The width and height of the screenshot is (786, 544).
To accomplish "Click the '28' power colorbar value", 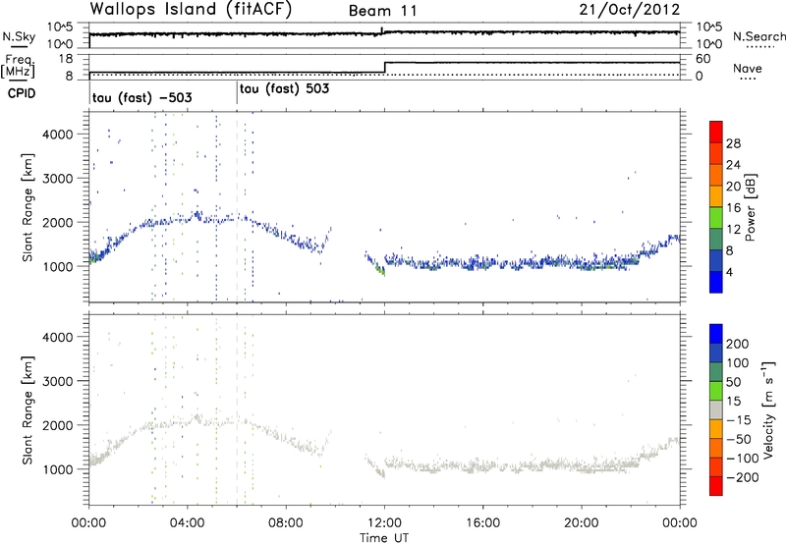I will (x=733, y=143).
